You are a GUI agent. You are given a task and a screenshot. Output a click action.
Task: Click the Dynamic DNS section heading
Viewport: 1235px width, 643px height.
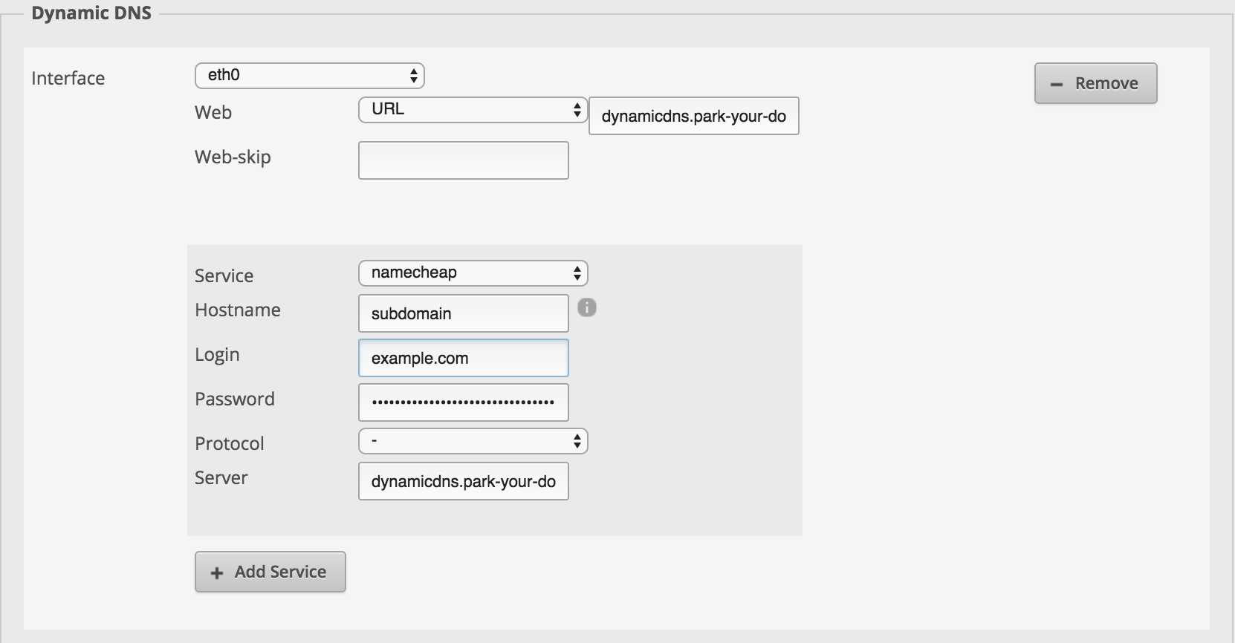[x=91, y=12]
